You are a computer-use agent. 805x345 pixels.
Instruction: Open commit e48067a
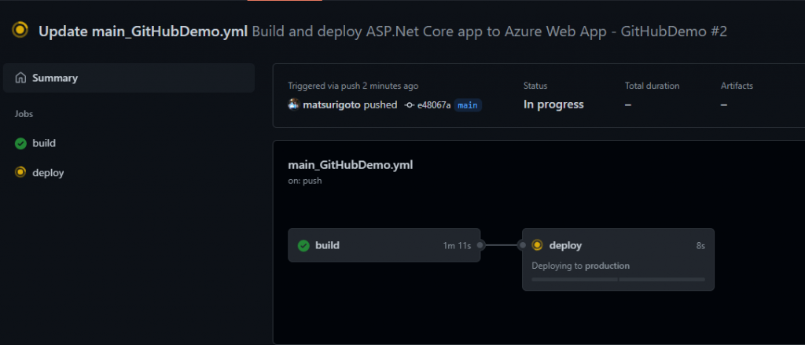(433, 105)
